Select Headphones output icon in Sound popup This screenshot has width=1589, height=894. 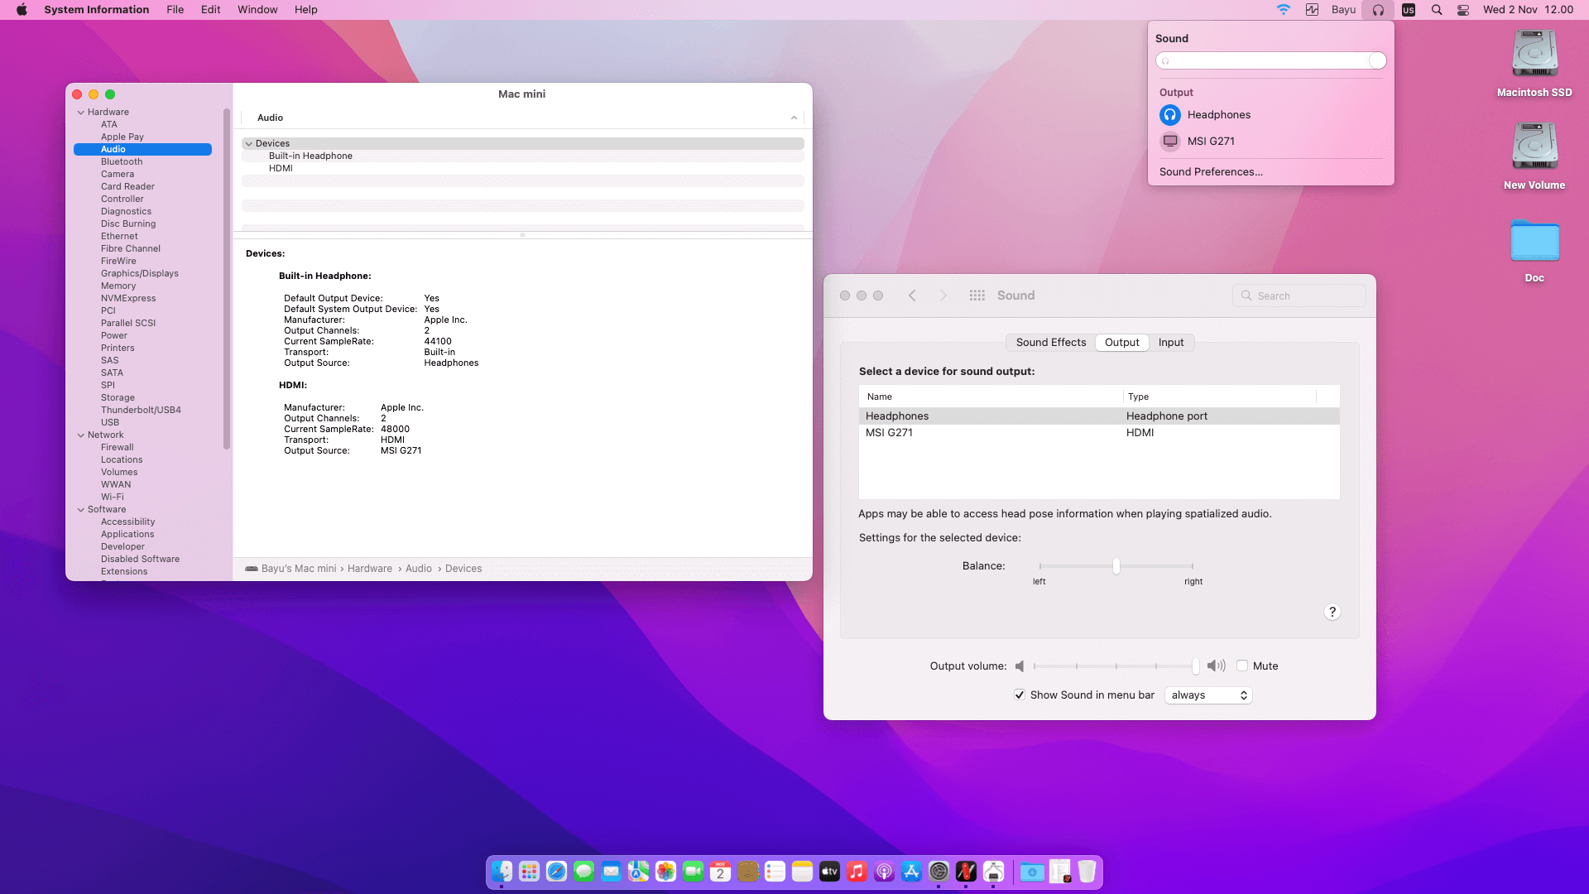1169,115
